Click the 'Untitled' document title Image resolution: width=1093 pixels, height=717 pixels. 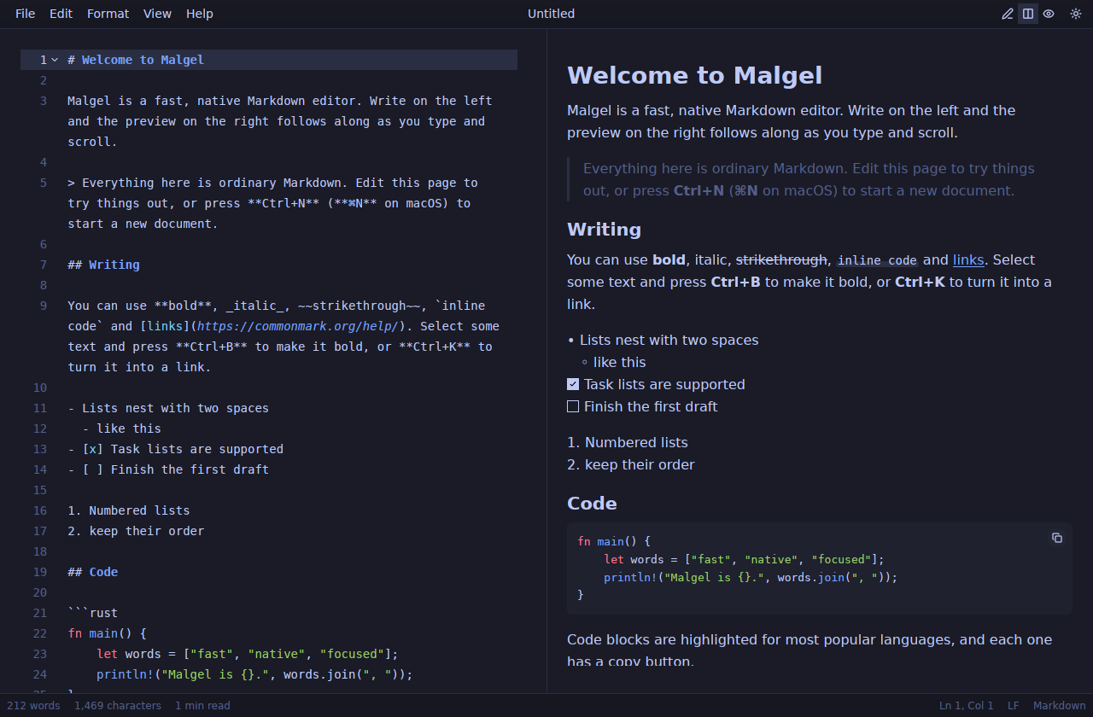(551, 14)
